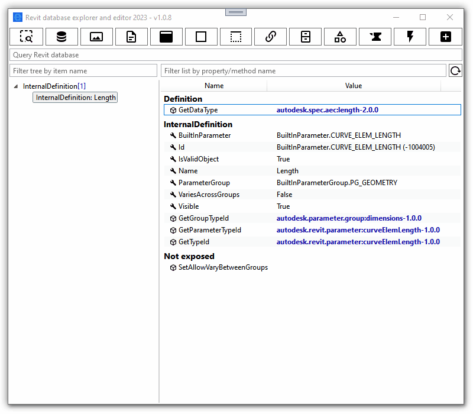Select the Name property row label

(188, 171)
